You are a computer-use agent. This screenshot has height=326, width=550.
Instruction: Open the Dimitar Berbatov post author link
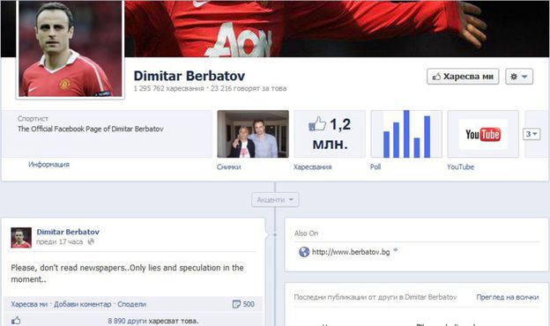click(68, 232)
